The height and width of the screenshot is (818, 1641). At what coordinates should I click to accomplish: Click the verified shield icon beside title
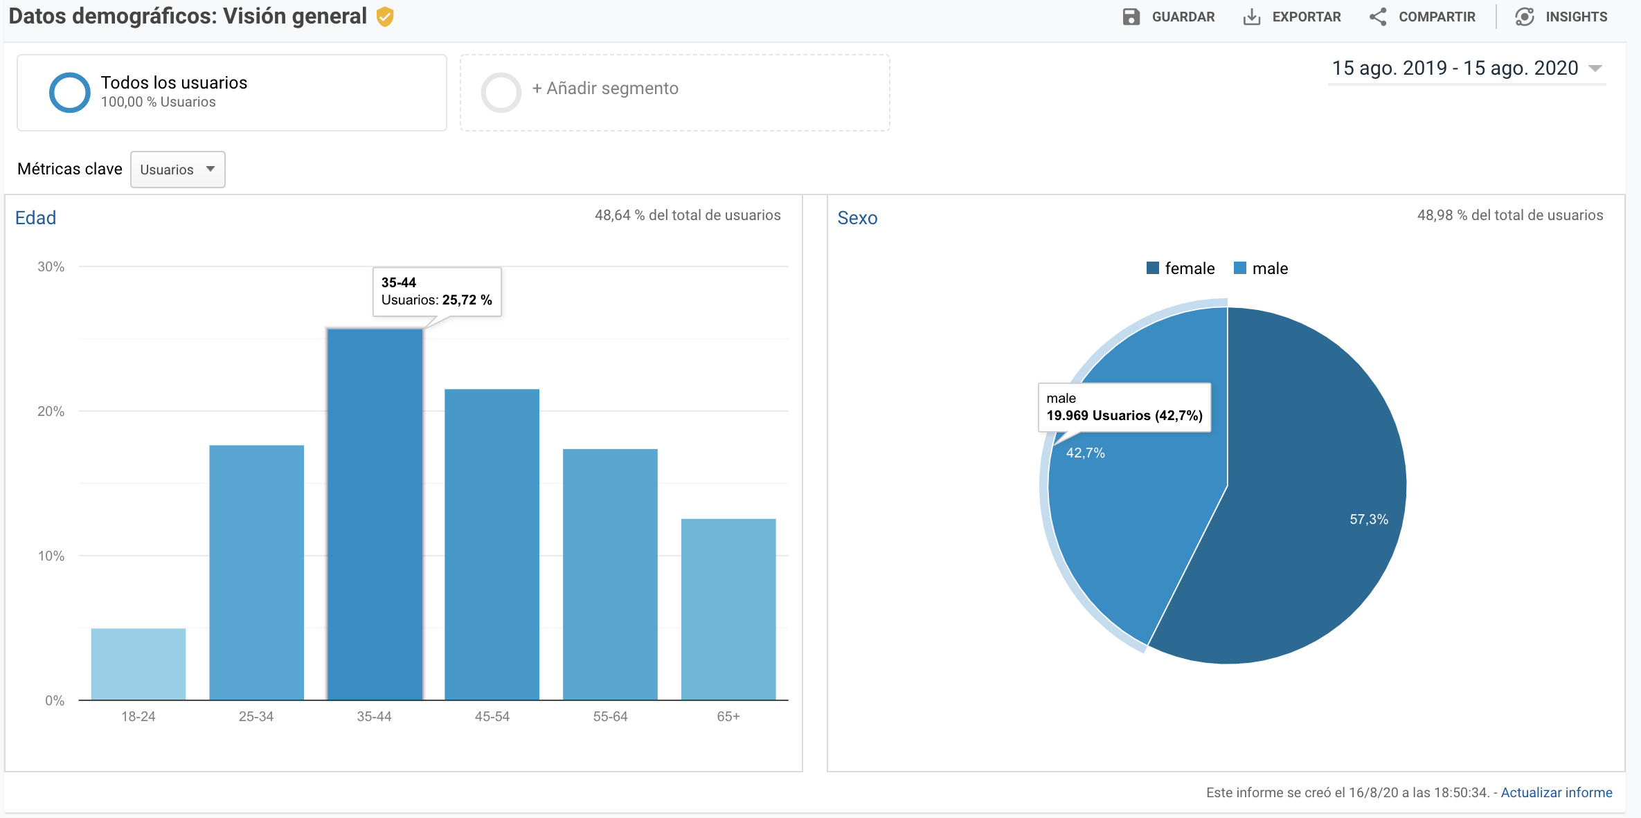tap(385, 17)
